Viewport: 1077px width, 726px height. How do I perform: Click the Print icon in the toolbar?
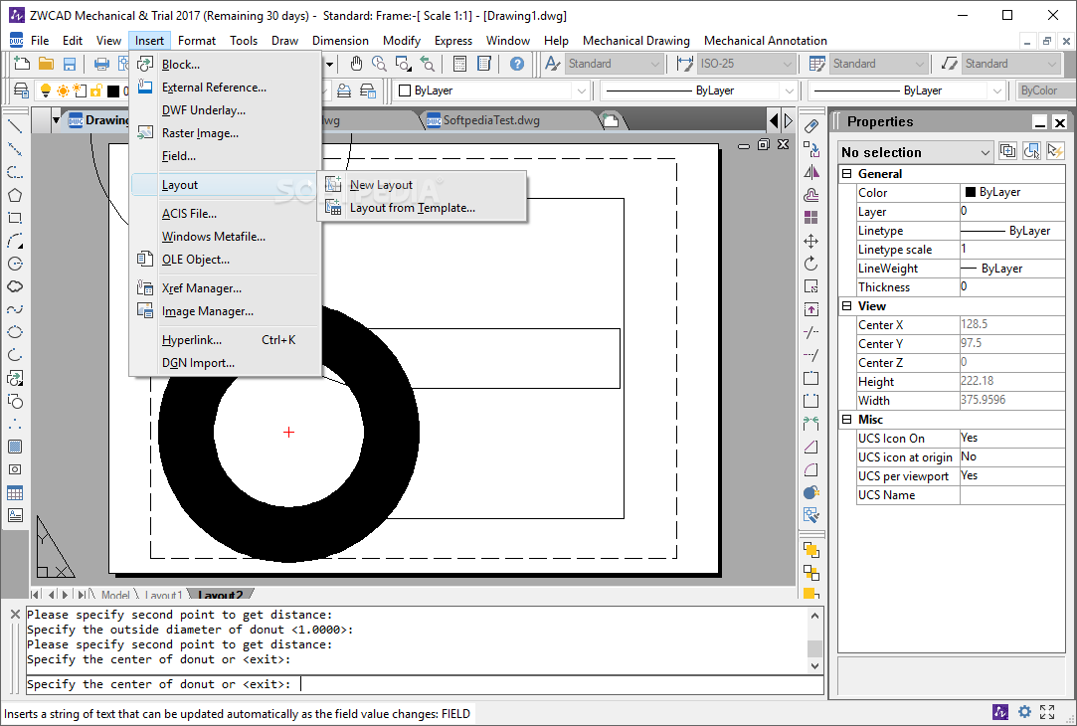[101, 64]
